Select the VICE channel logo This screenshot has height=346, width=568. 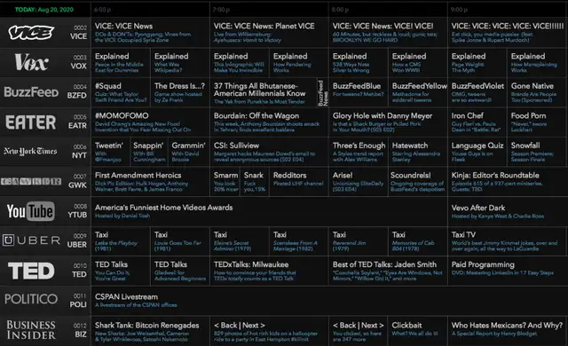point(31,33)
